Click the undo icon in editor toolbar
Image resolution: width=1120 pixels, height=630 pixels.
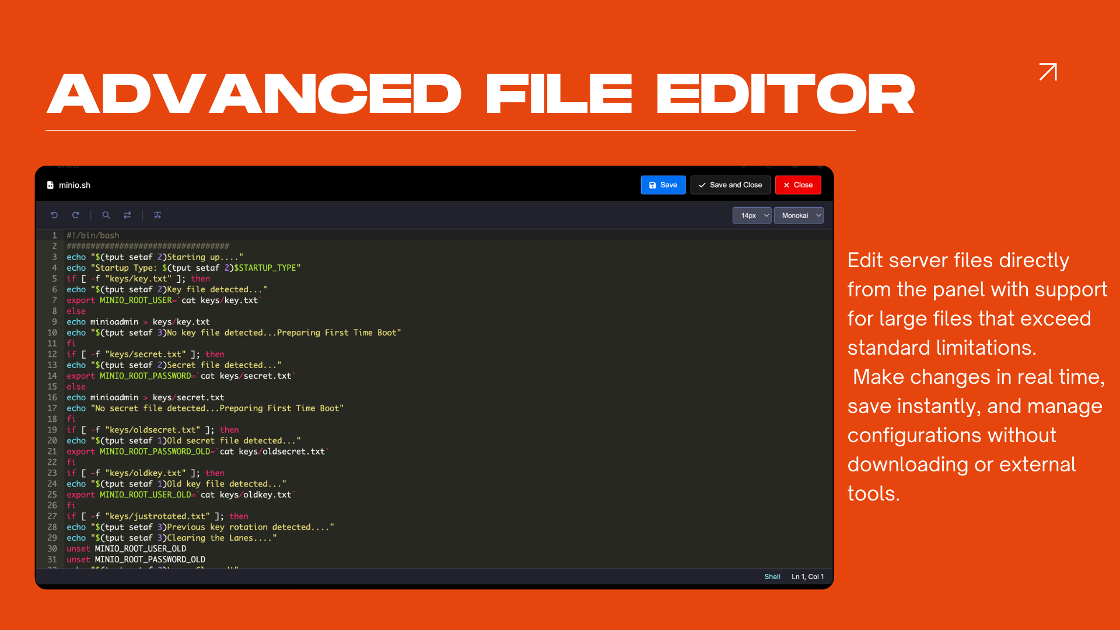[x=54, y=215]
